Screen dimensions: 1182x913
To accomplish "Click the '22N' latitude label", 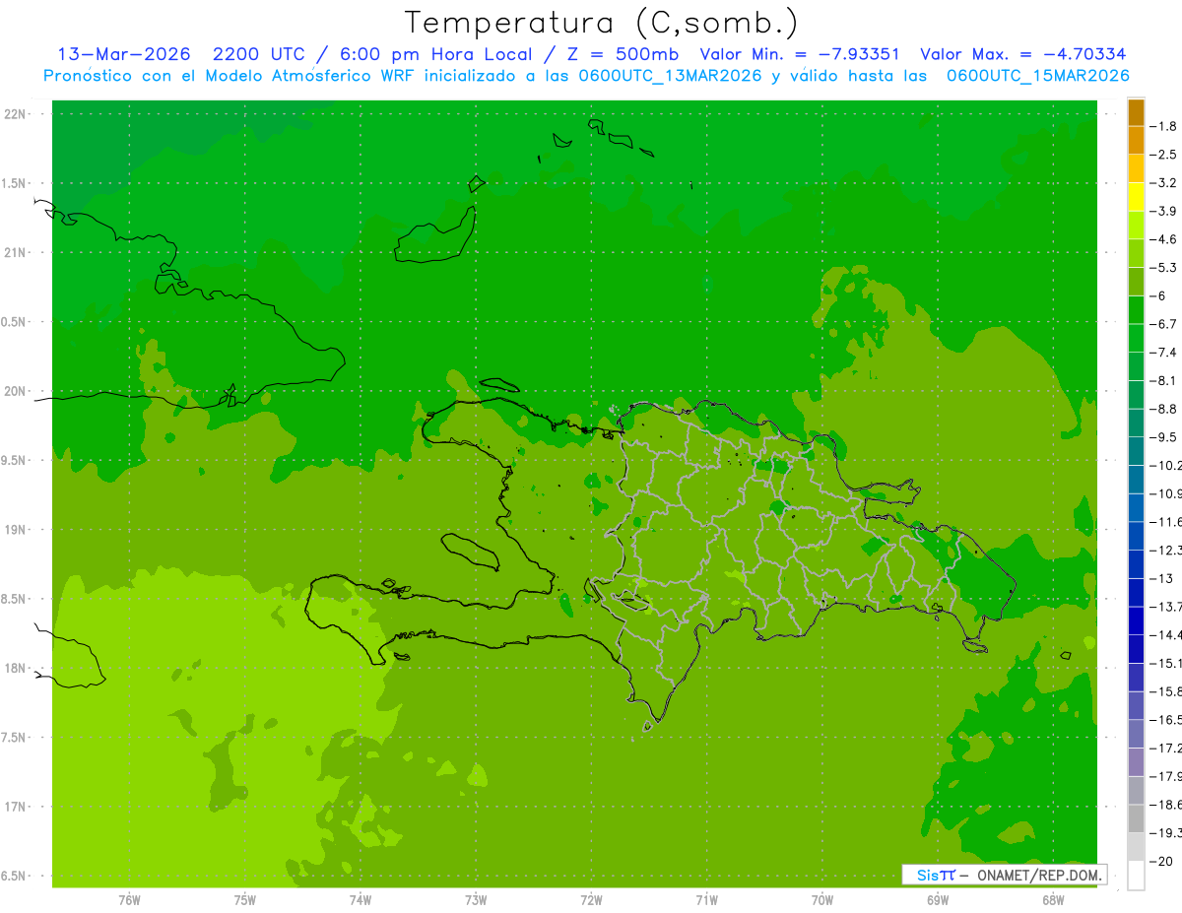I will click(x=17, y=114).
